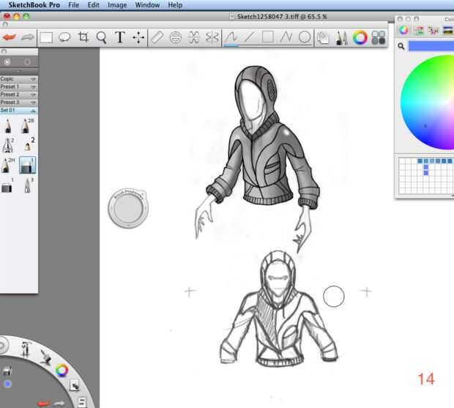This screenshot has width=454, height=408.
Task: Select the Crop tool
Action: (83, 37)
